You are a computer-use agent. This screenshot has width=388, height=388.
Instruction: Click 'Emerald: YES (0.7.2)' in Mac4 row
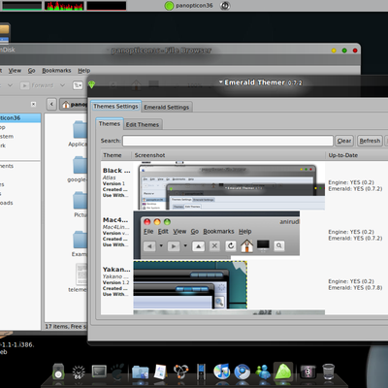pyautogui.click(x=355, y=238)
